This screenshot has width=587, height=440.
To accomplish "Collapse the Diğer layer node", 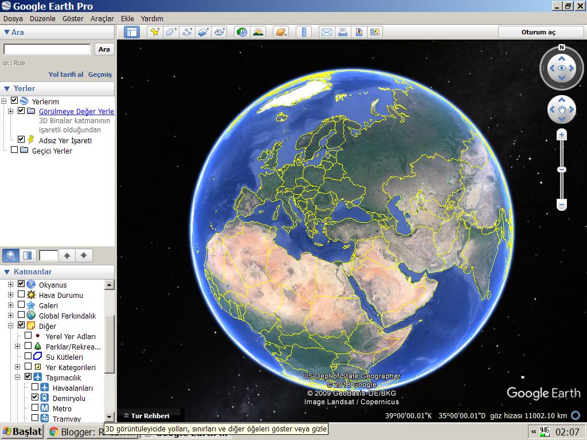I will (x=10, y=326).
